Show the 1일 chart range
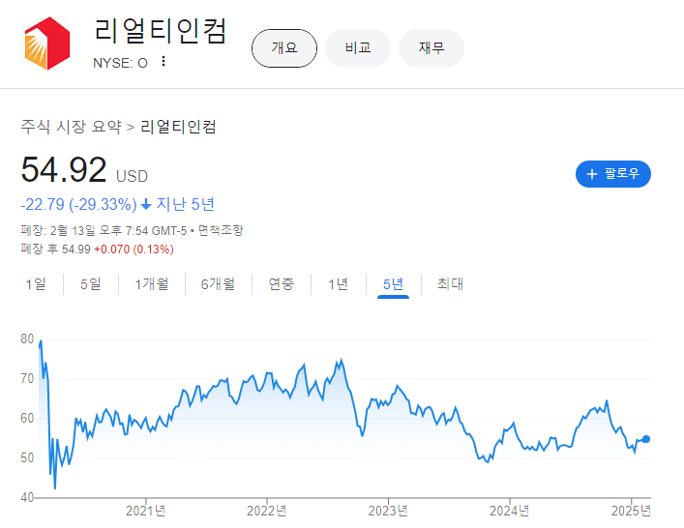 pos(36,284)
